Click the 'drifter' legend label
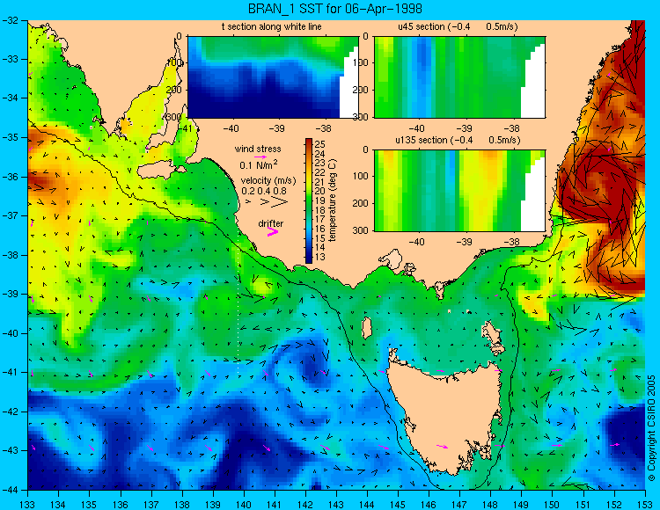The image size is (660, 510). [x=271, y=223]
